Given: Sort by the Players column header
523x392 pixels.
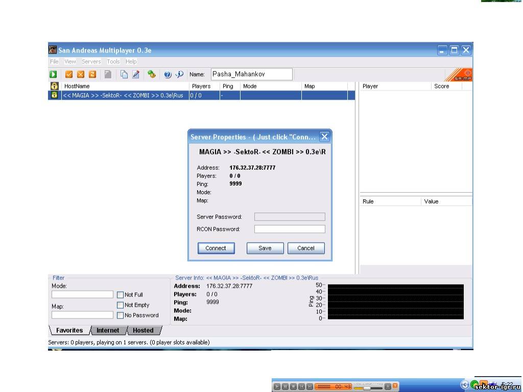Looking at the screenshot, I should [x=204, y=86].
